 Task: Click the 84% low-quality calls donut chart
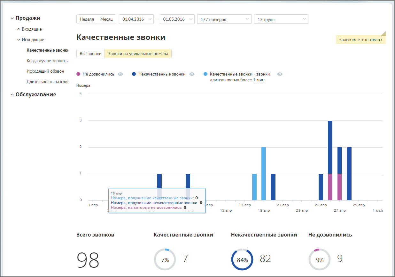pos(242,259)
